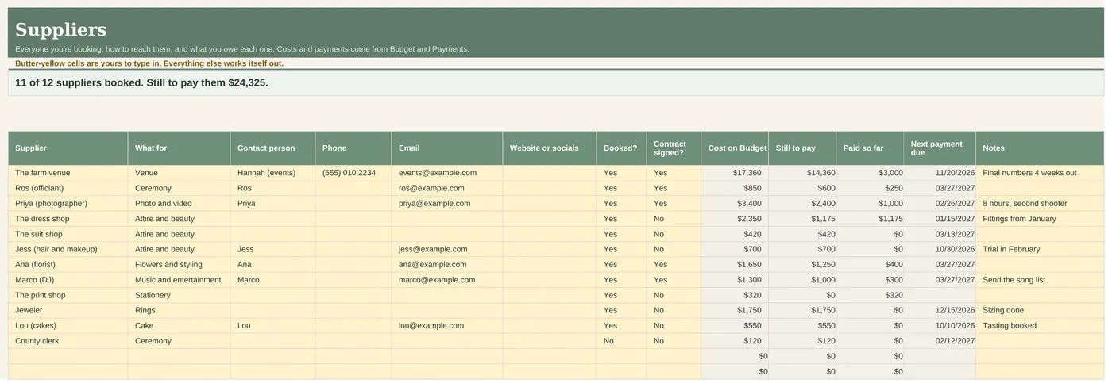Screen dimensions: 1112x387
Task: Click the 'priya@example.com' email cell
Action: click(x=447, y=204)
